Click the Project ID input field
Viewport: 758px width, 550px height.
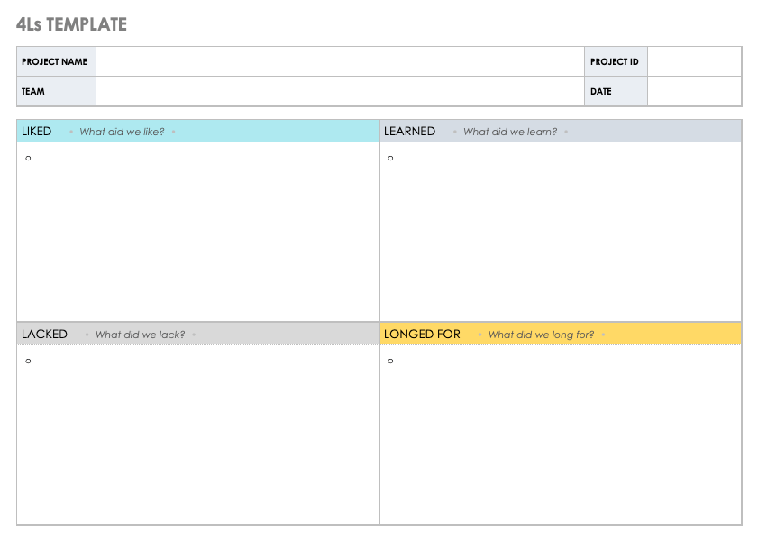click(x=694, y=62)
